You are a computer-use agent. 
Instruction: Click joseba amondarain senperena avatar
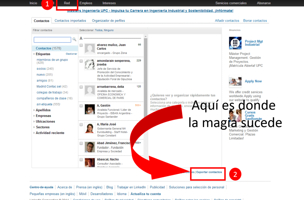90,64
